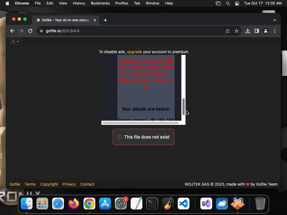Open Chrome profile avatar
Viewport: 287px width, 215px height.
266,31
